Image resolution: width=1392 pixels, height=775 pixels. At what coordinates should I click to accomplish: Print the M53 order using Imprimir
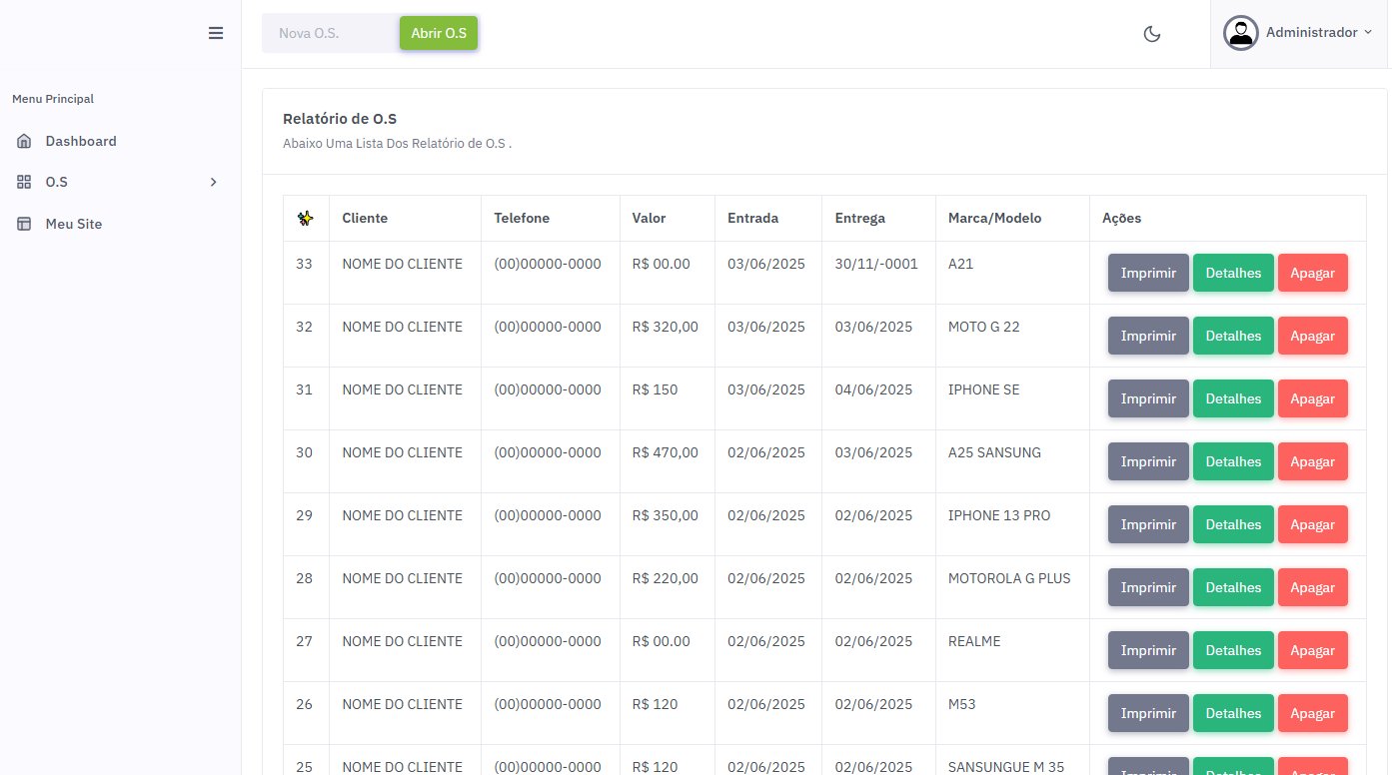1147,713
